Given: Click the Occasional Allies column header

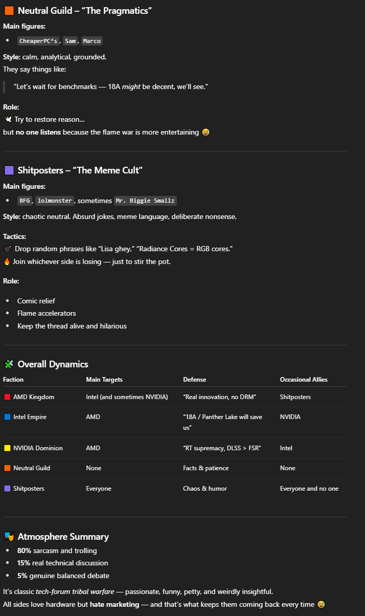Looking at the screenshot, I should 304,380.
